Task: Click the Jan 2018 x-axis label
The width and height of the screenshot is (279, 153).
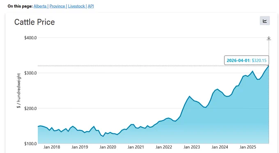Action: click(x=52, y=147)
